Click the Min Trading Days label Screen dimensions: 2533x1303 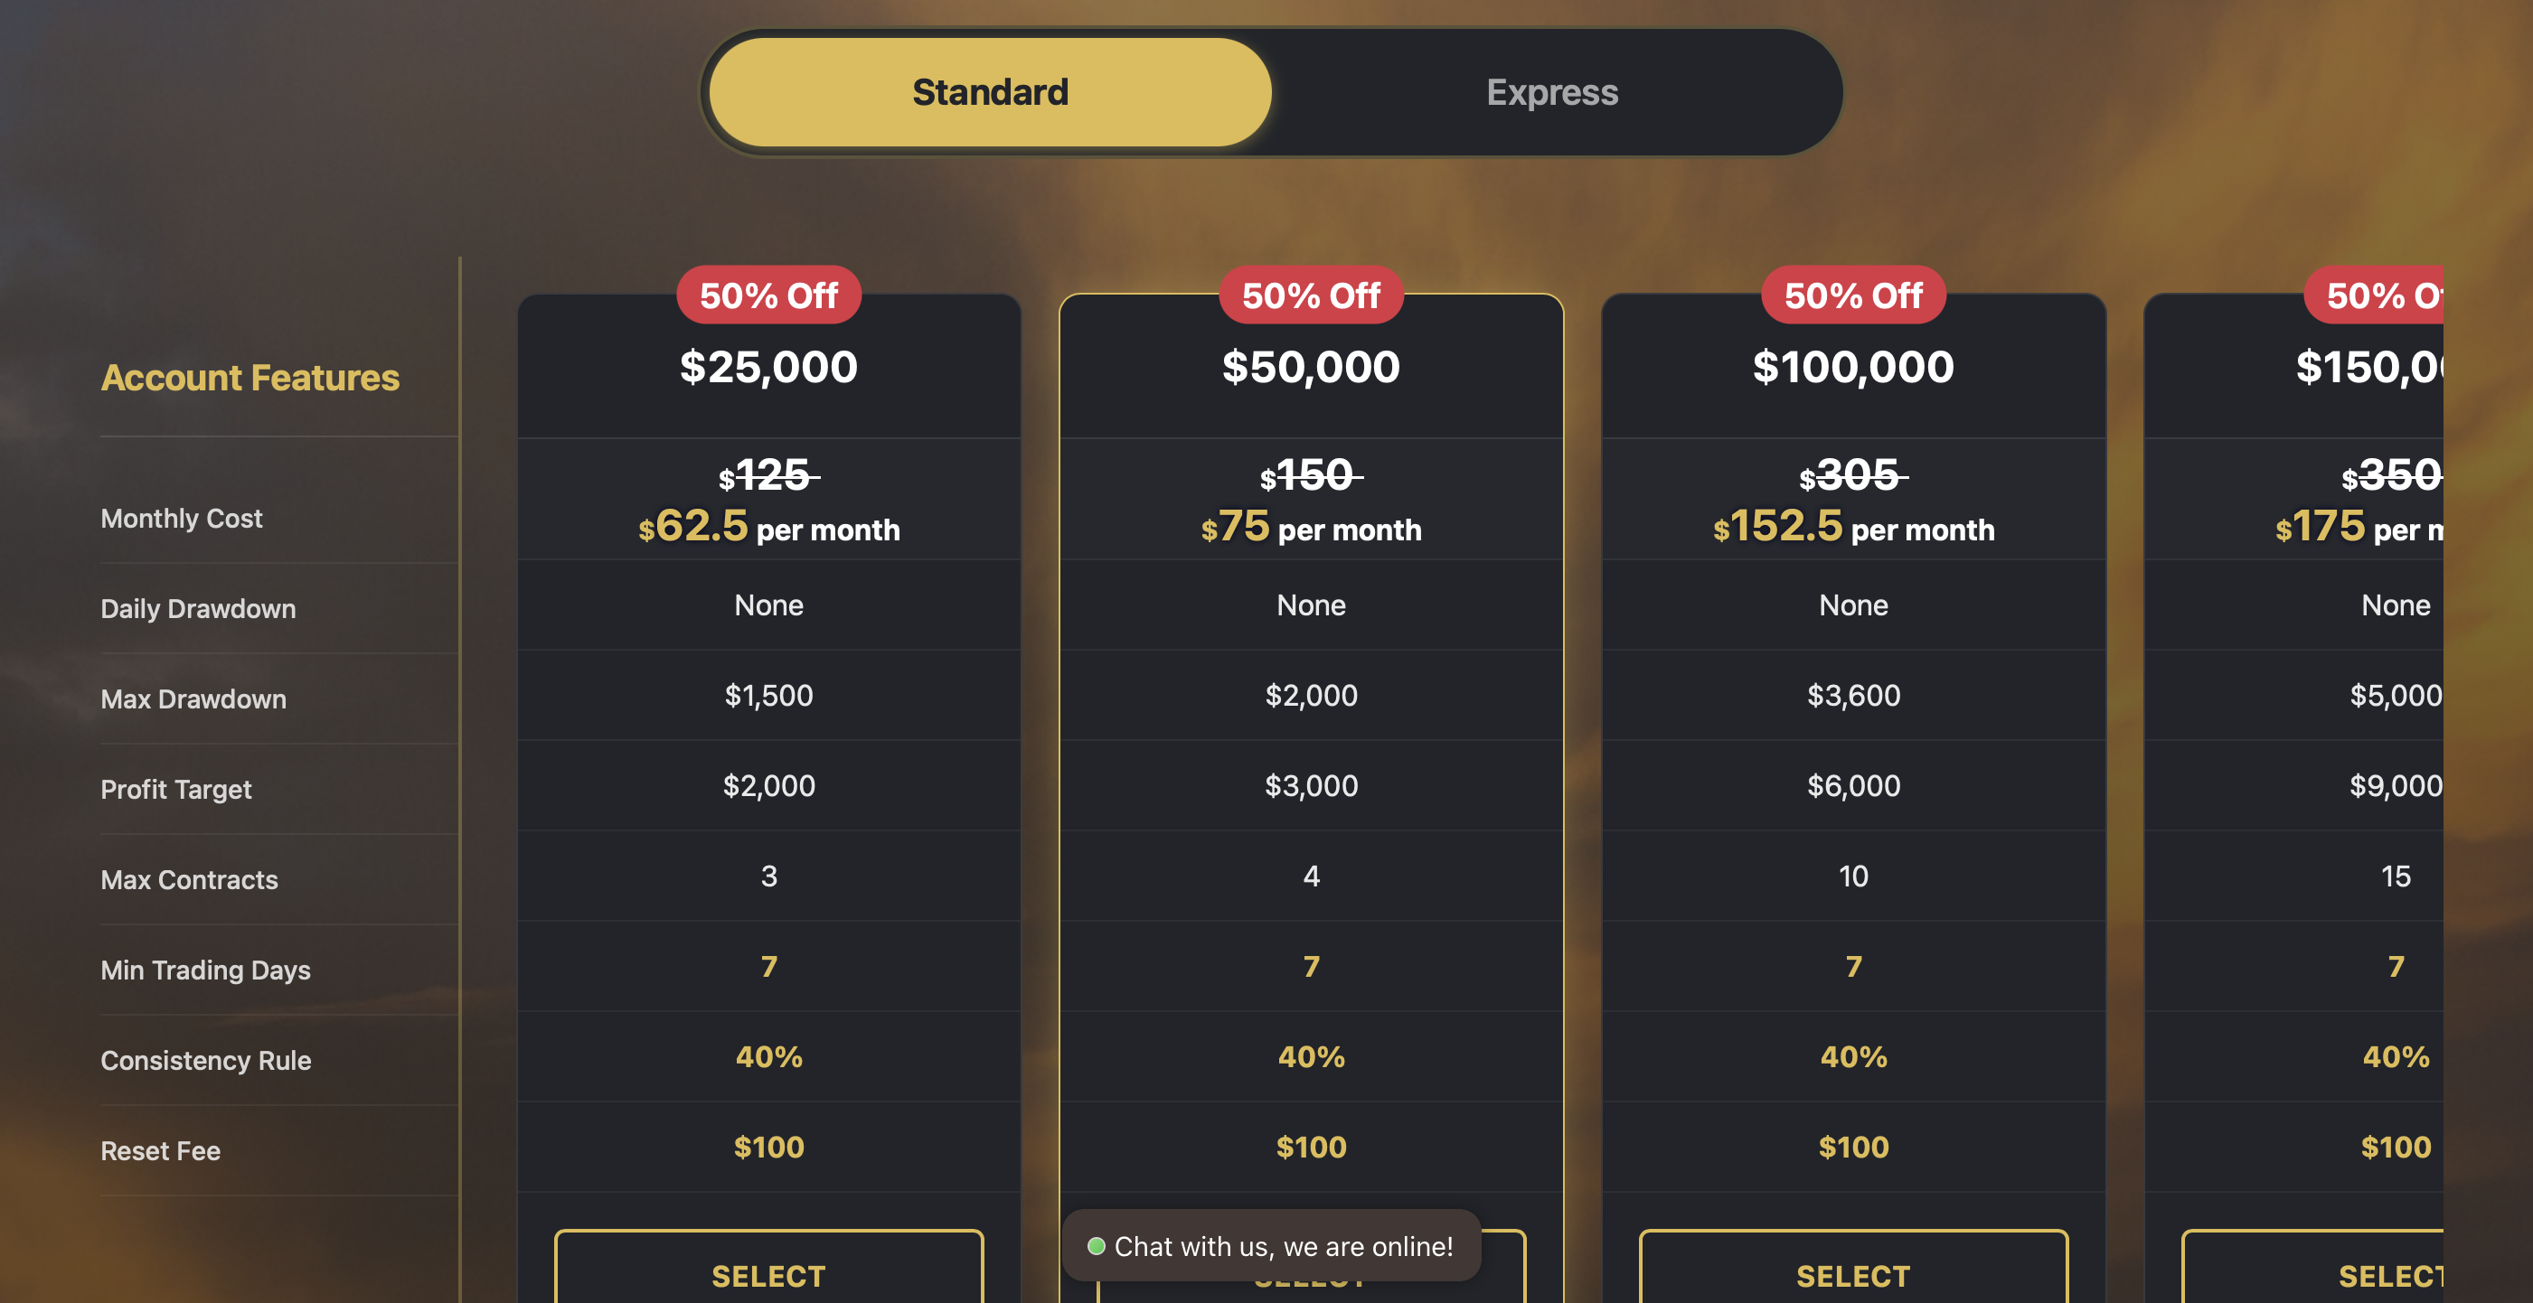[x=204, y=970]
